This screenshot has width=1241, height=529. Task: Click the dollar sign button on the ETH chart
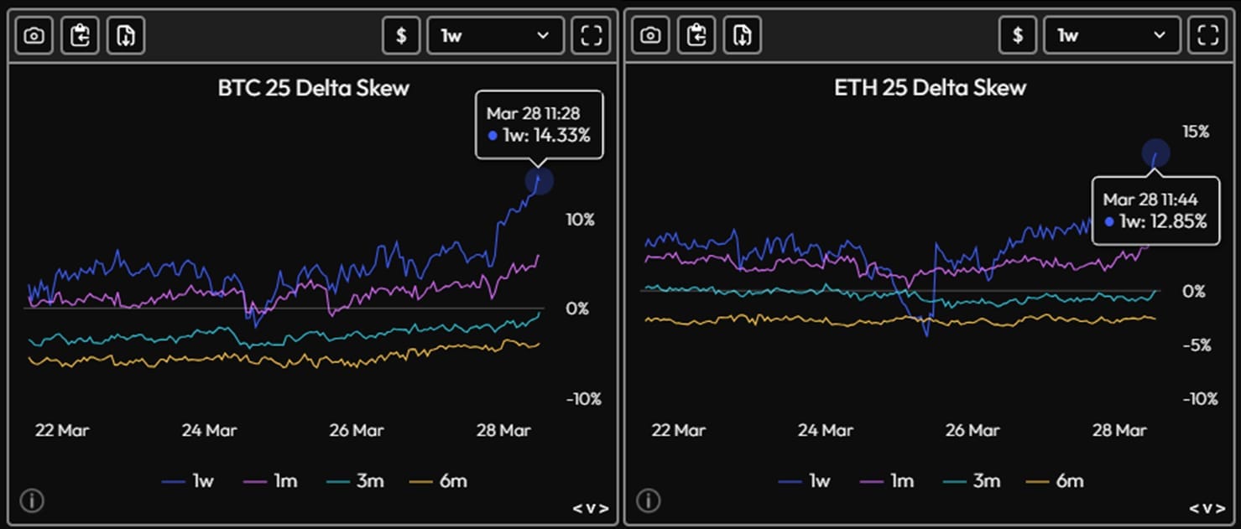click(x=1018, y=36)
